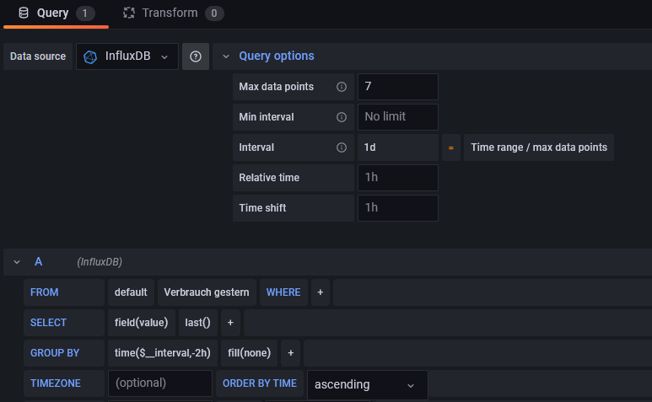Add a GROUP BY clause with plus

point(289,353)
